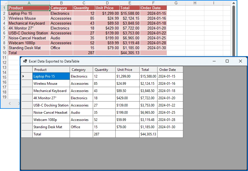Sort by Product column header in DataTable grid
Image resolution: width=248 pixels, height=171 pixels.
click(51, 69)
